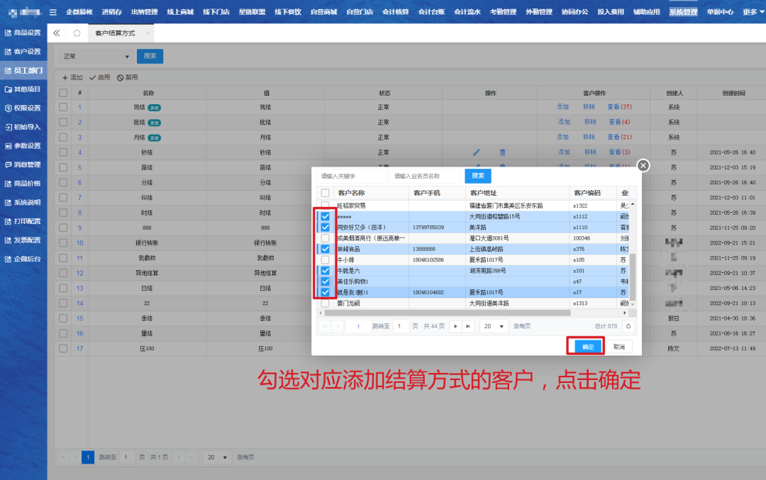Screen dimensions: 766x480
Task: Check the box for customer 牛小排
Action: click(x=325, y=260)
